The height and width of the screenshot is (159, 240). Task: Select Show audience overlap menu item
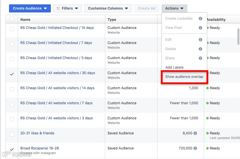(x=184, y=77)
